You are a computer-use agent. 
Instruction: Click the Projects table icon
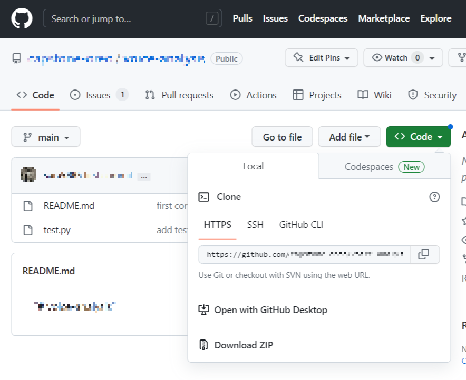(x=298, y=95)
